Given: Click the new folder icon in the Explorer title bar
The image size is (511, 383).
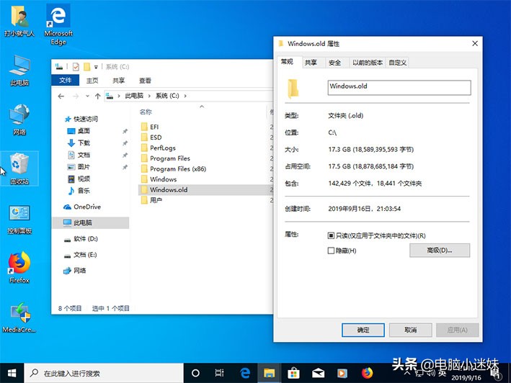Looking at the screenshot, I should tap(86, 67).
